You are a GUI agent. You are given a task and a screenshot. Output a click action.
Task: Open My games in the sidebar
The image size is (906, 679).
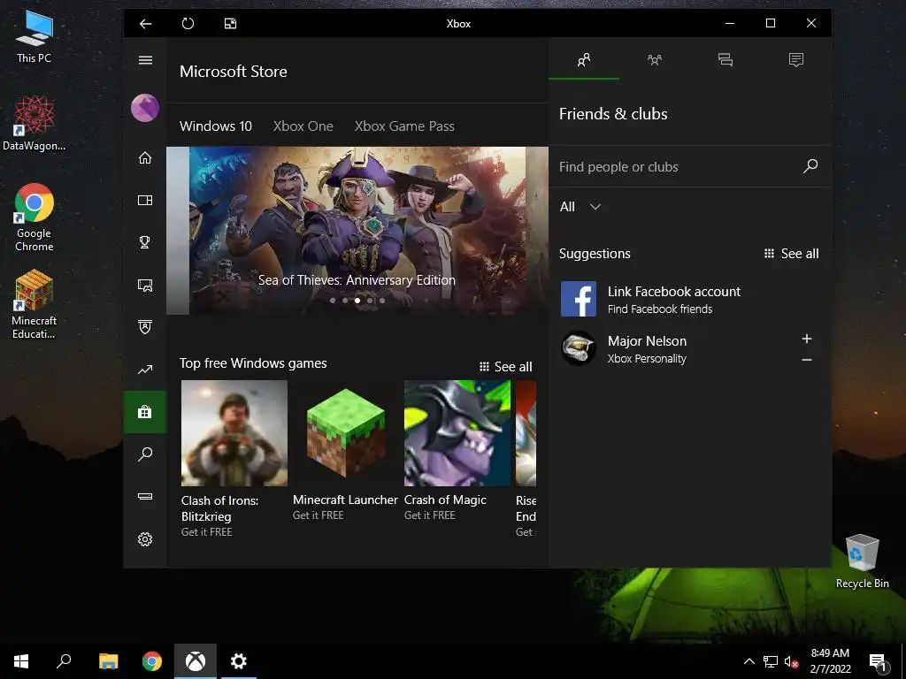145,201
